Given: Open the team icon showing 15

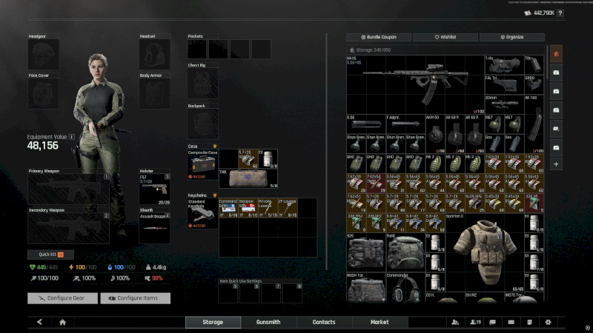Looking at the screenshot, I should pyautogui.click(x=475, y=322).
